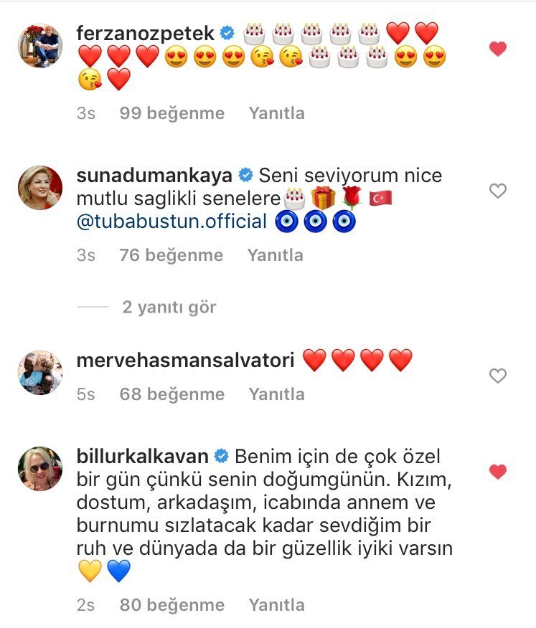Viewport: 536px width, 628px height.
Task: Open billurkalkavan username link
Action: point(142,456)
